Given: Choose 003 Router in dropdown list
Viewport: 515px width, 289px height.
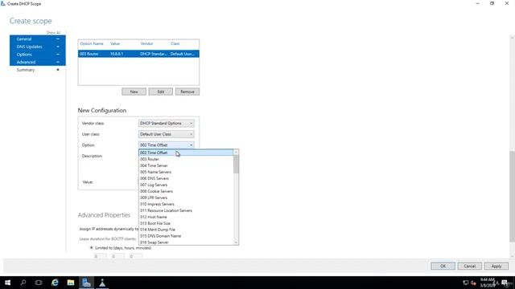Looking at the screenshot, I should tap(186, 159).
